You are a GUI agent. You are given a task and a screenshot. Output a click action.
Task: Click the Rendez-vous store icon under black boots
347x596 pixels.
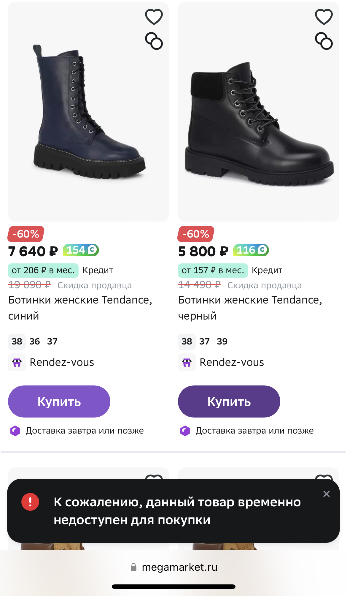coord(187,362)
